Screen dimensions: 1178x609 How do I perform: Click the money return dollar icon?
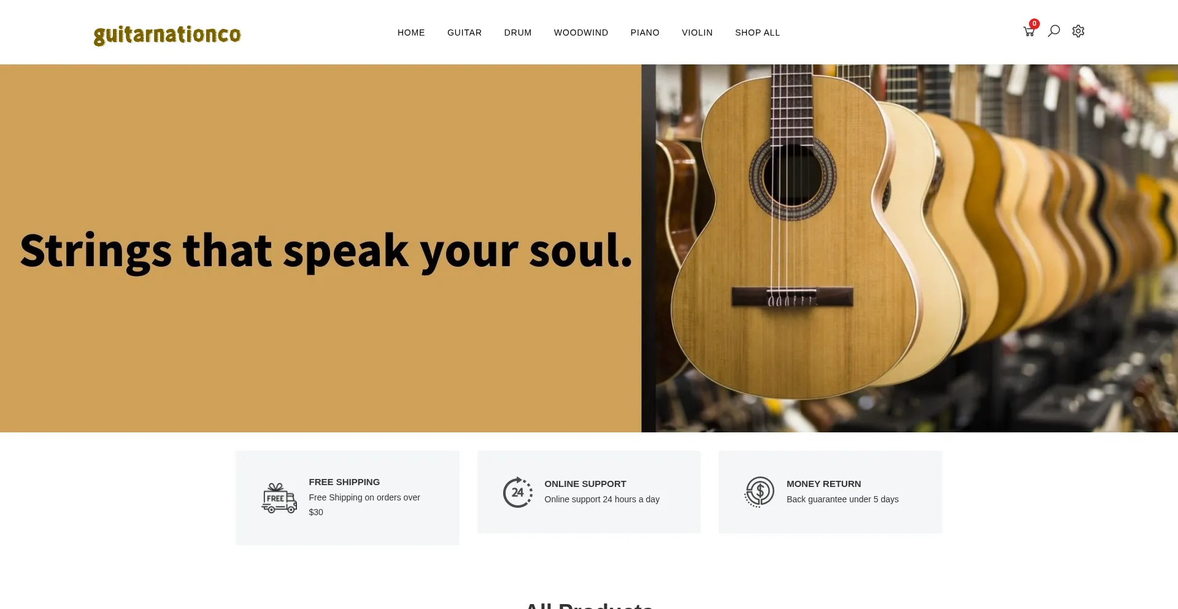click(x=760, y=492)
